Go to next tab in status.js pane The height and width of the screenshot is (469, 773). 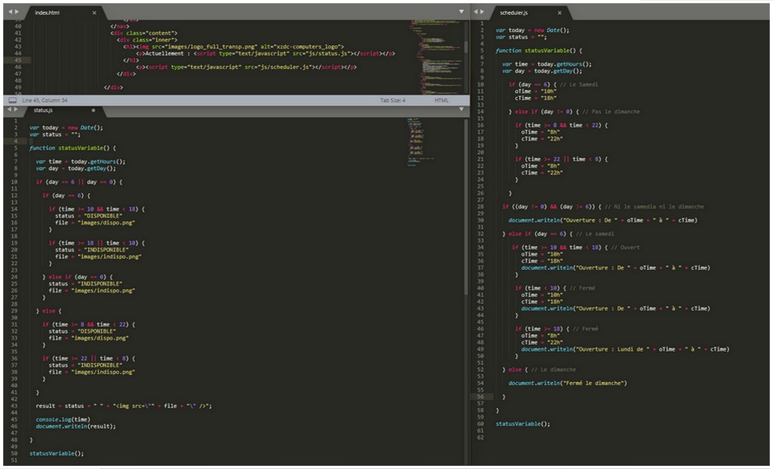pos(16,109)
